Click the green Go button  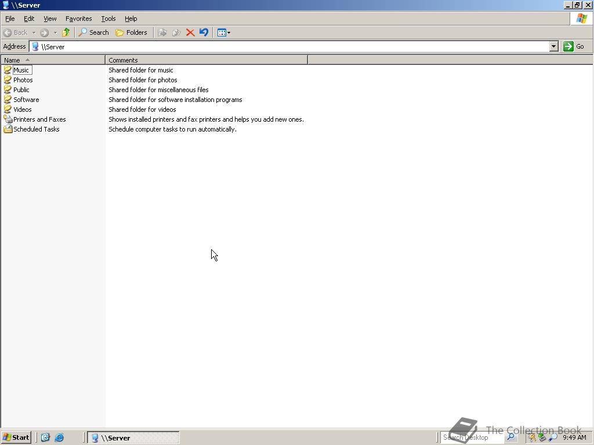click(x=574, y=46)
